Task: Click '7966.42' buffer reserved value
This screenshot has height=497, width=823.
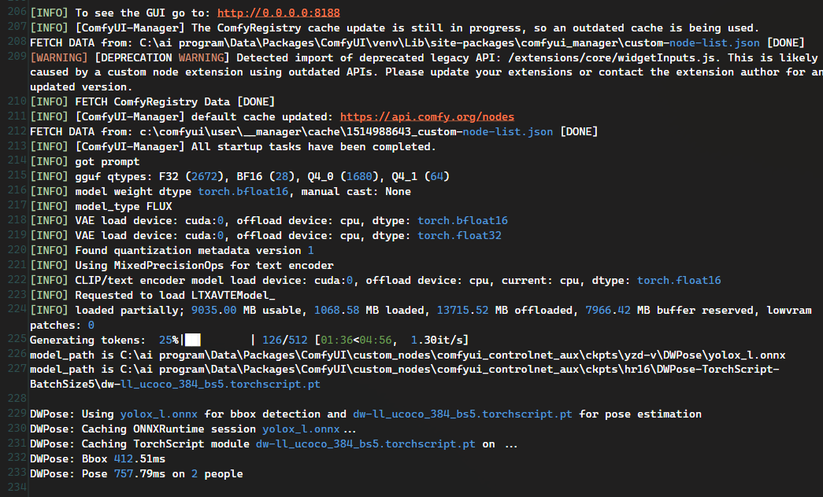Action: (608, 311)
